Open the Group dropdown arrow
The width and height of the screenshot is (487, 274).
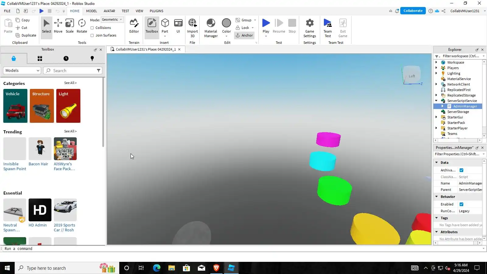(x=255, y=20)
